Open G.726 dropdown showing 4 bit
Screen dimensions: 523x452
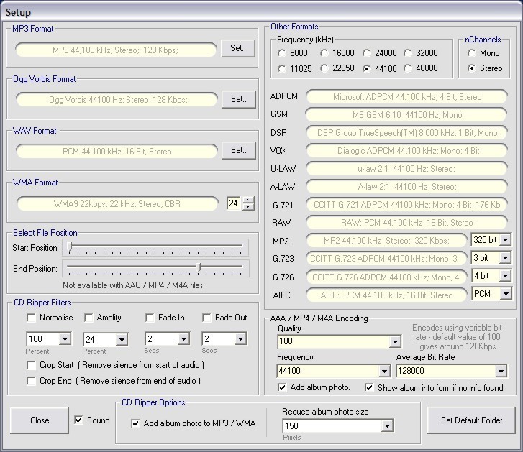[505, 276]
